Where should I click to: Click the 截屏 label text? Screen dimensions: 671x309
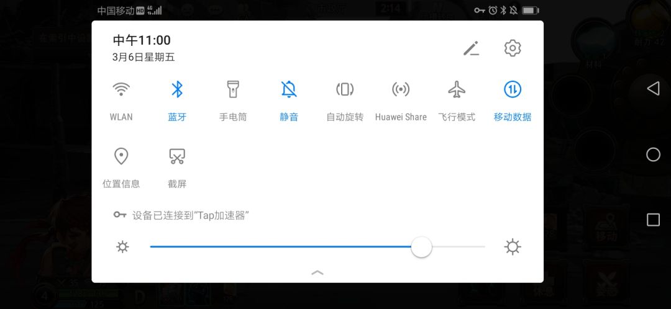(177, 184)
